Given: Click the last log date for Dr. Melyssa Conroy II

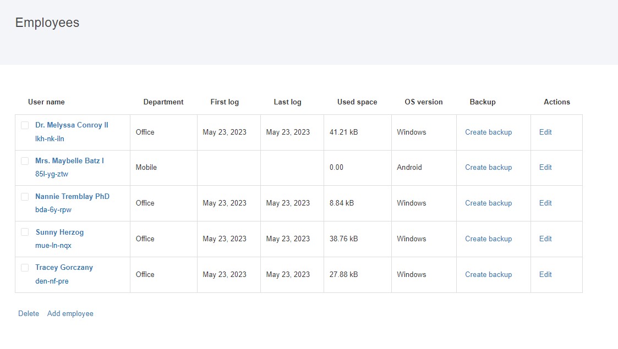Looking at the screenshot, I should [288, 132].
